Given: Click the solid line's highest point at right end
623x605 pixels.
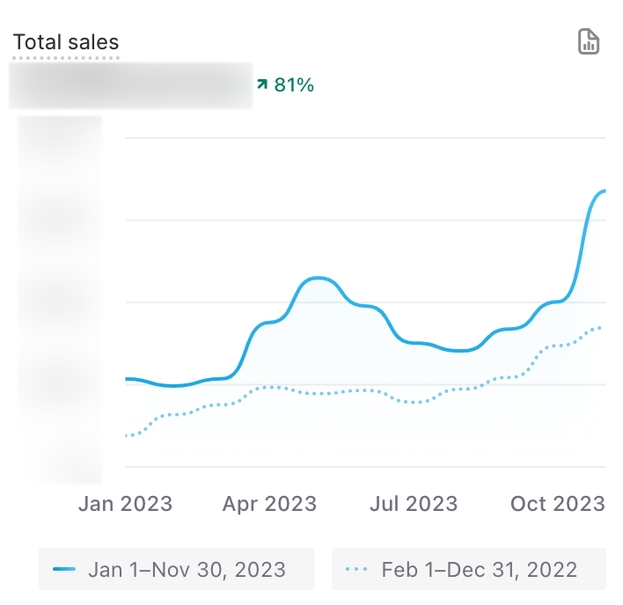Looking at the screenshot, I should [604, 191].
